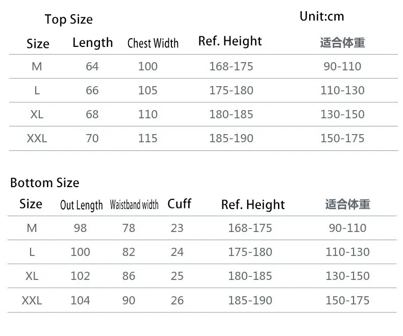Click the top table "Length" header
The width and height of the screenshot is (403, 336).
[92, 43]
